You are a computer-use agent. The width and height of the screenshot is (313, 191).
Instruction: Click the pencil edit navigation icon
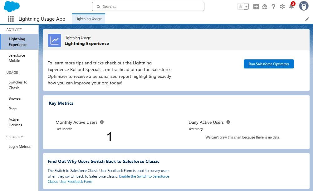coord(307,19)
